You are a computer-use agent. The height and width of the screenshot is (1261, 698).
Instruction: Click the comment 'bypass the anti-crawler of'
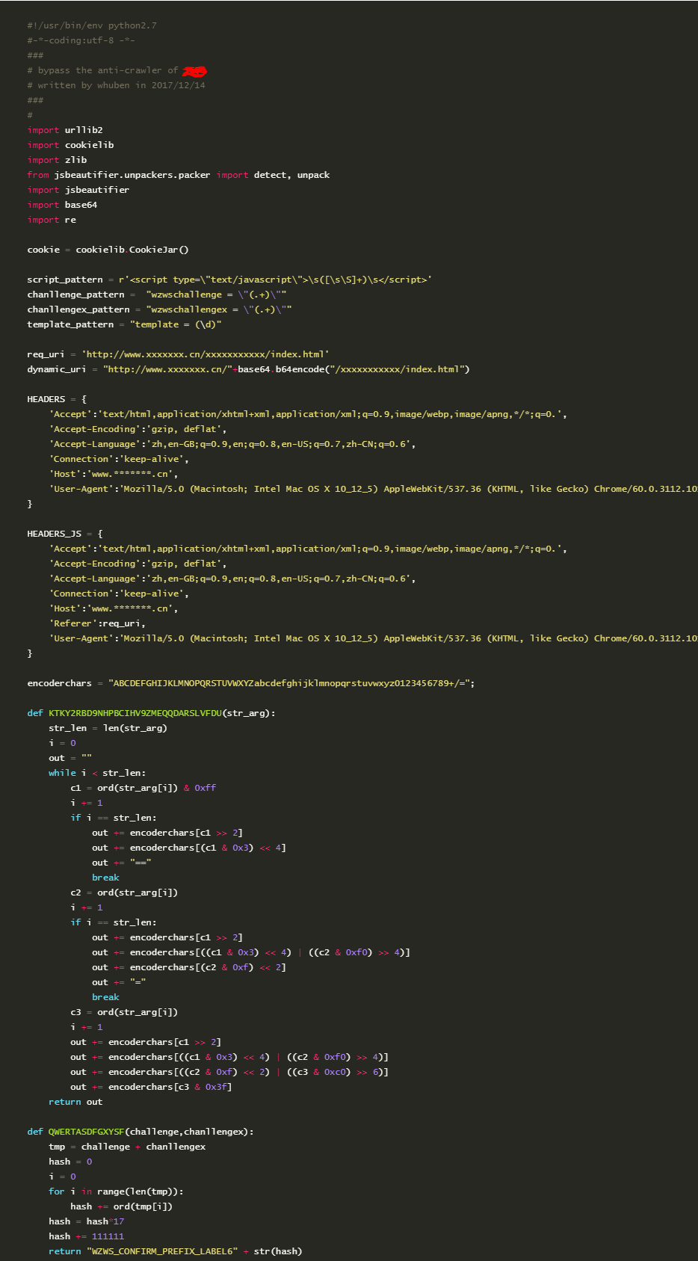(108, 70)
